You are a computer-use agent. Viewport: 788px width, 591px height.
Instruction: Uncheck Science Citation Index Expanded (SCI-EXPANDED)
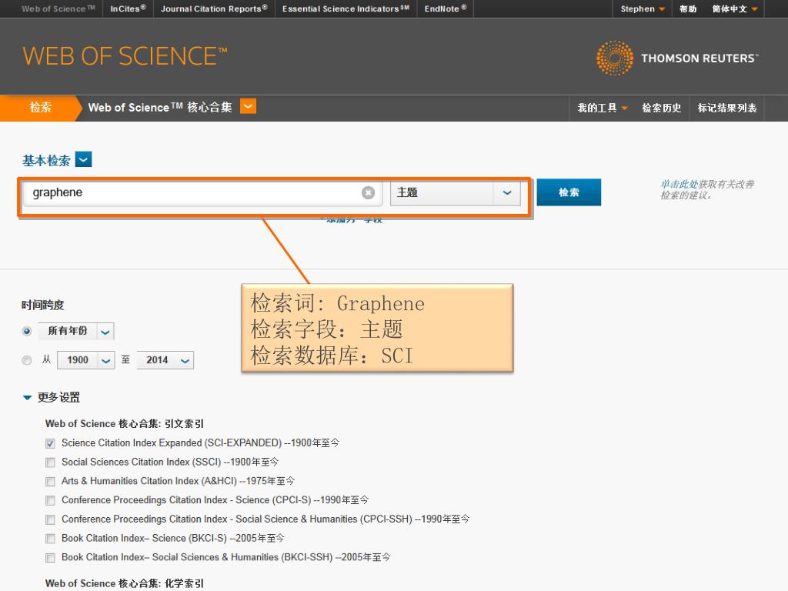pos(50,443)
